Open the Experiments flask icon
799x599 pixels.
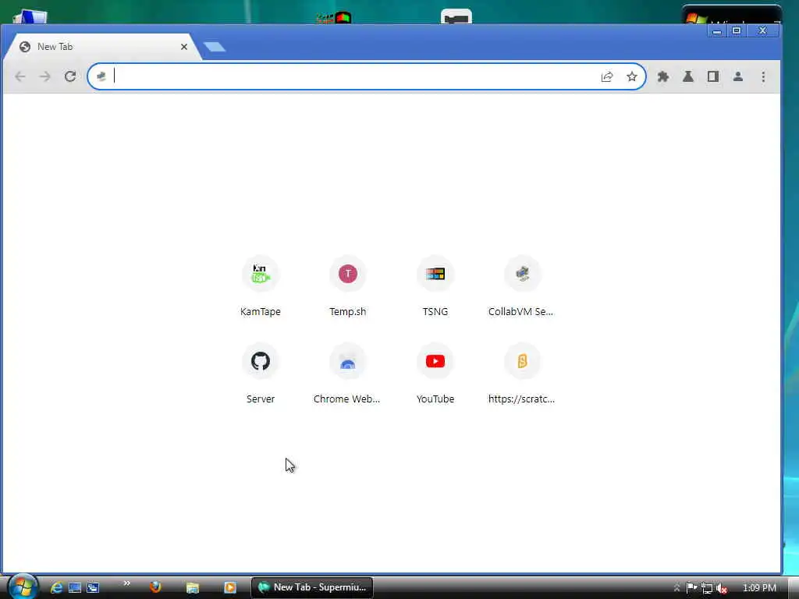tap(688, 76)
